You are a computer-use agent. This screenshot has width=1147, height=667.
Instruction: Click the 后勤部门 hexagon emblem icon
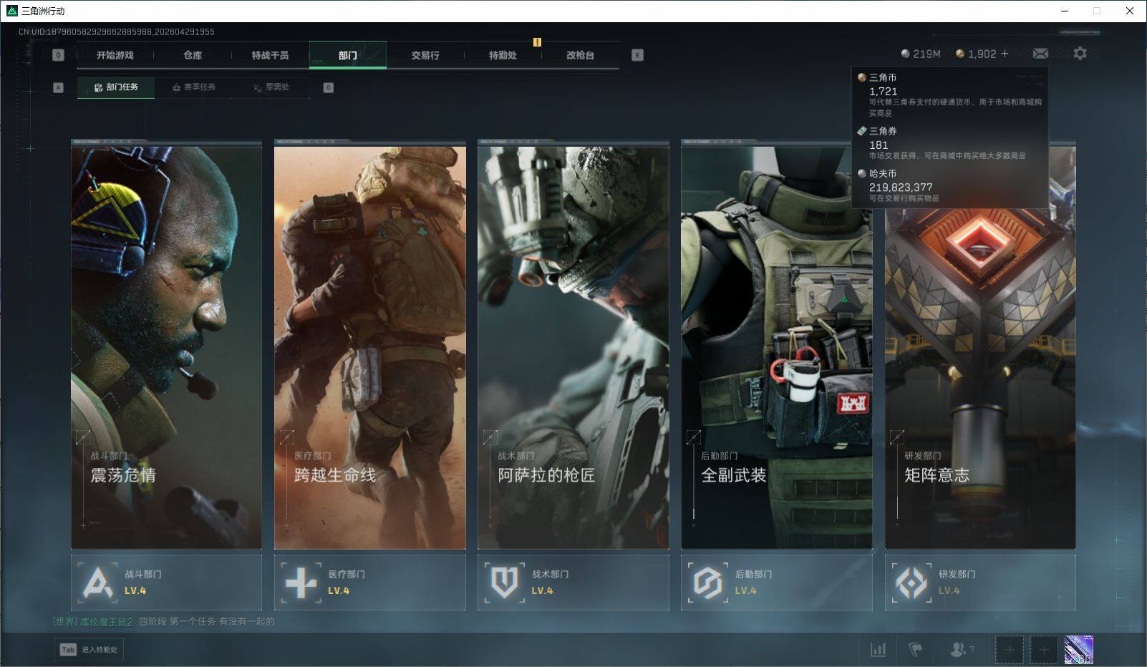point(707,583)
